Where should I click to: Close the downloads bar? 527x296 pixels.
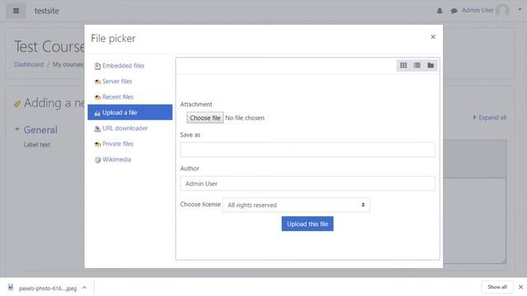[520, 287]
